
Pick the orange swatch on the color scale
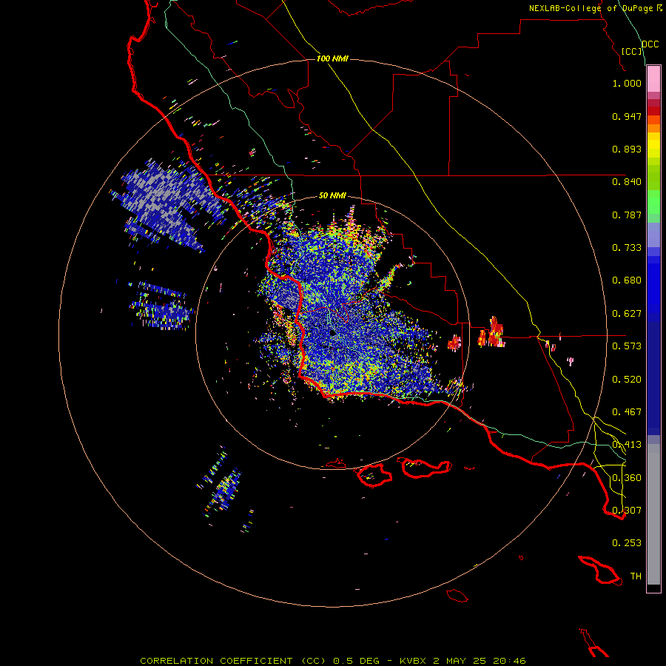click(653, 128)
